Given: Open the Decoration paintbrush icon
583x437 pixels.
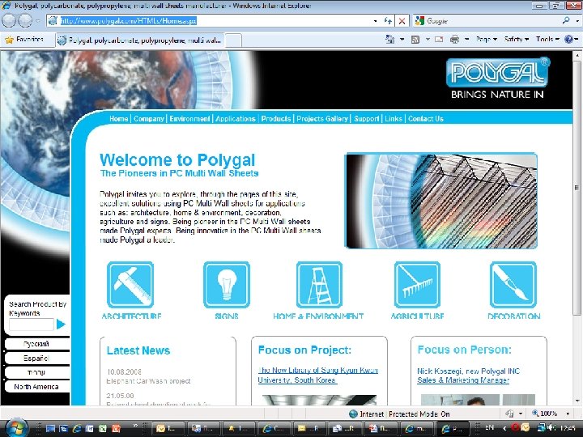Looking at the screenshot, I should click(513, 285).
